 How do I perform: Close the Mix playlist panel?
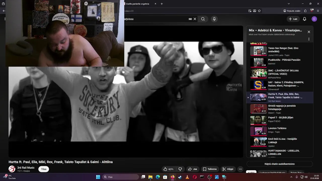point(309,32)
